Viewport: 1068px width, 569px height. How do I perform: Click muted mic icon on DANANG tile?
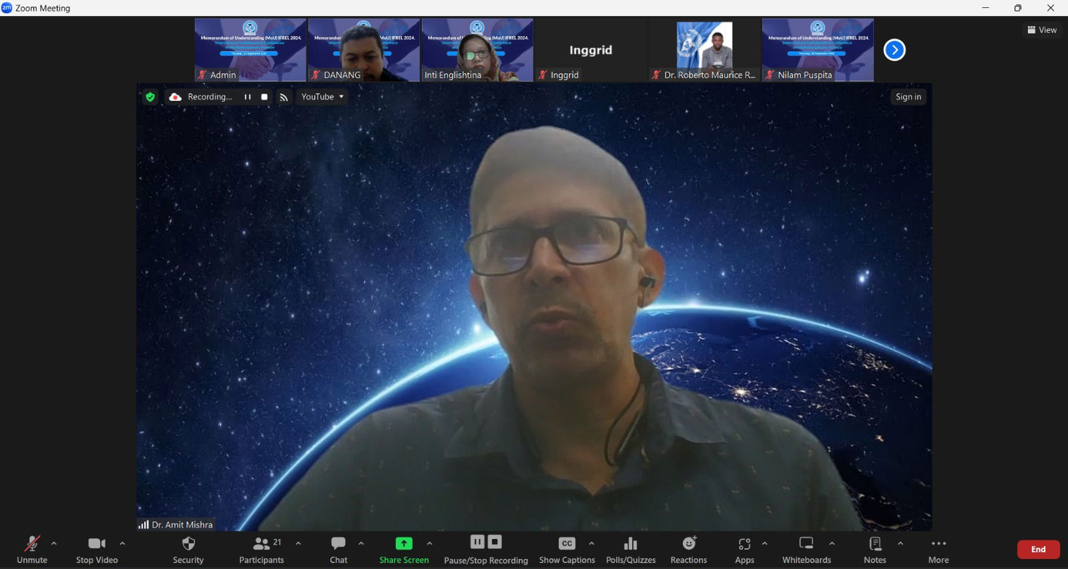tap(316, 75)
